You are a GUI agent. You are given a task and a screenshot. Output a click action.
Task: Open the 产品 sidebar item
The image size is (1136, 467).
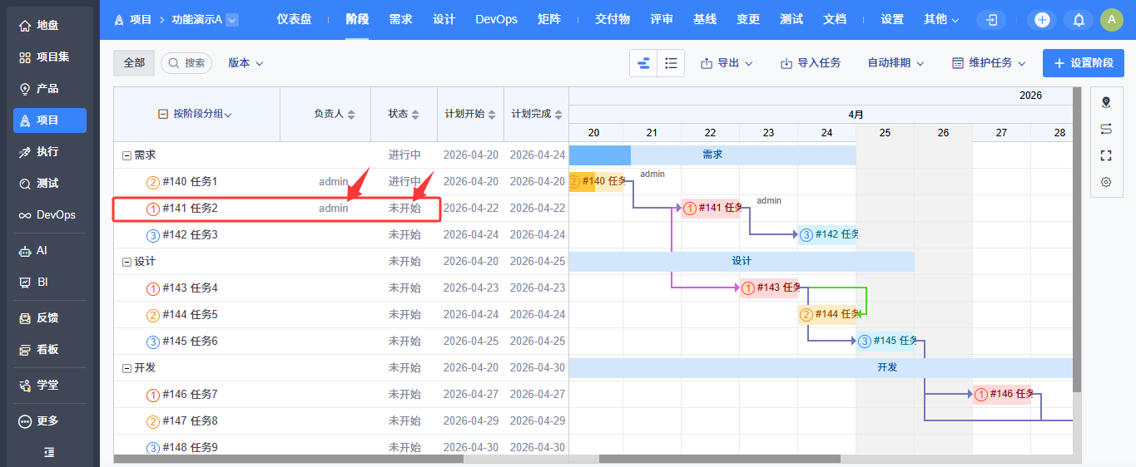(50, 89)
